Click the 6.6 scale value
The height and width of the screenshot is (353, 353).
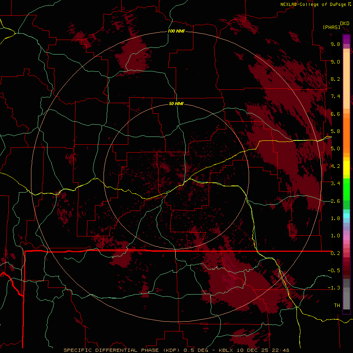(x=335, y=114)
